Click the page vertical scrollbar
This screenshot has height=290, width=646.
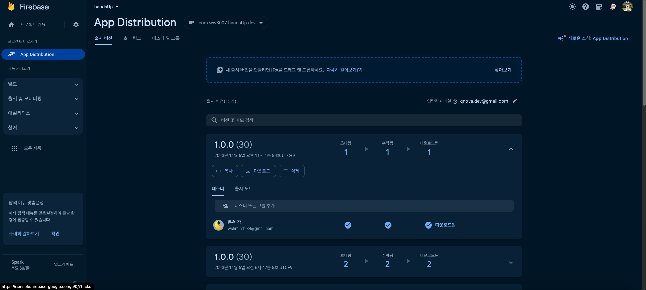(x=644, y=53)
